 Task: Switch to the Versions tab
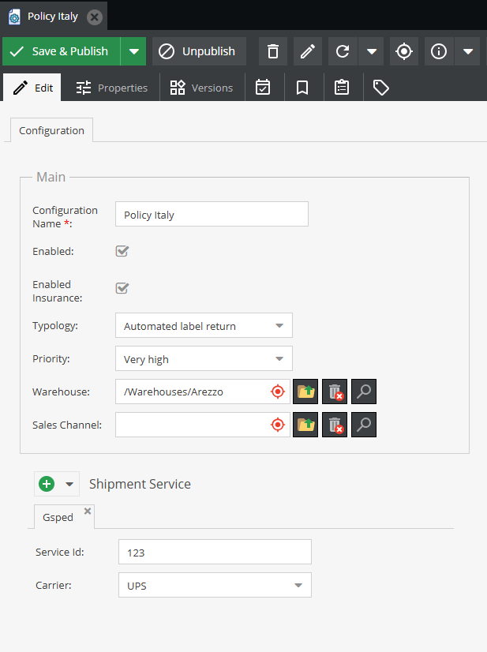[x=201, y=88]
